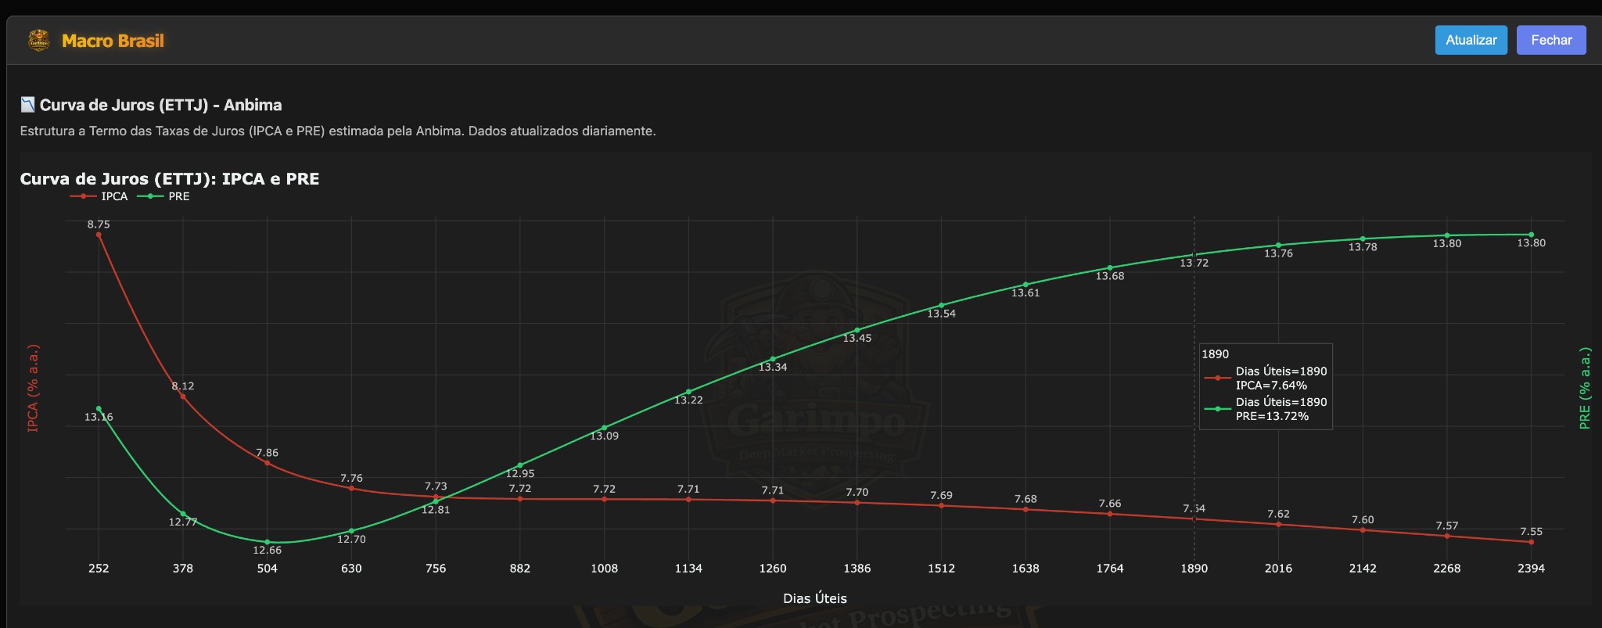The height and width of the screenshot is (628, 1602).
Task: Select the IPCA 8.75 data point at 252
Action: coord(99,235)
